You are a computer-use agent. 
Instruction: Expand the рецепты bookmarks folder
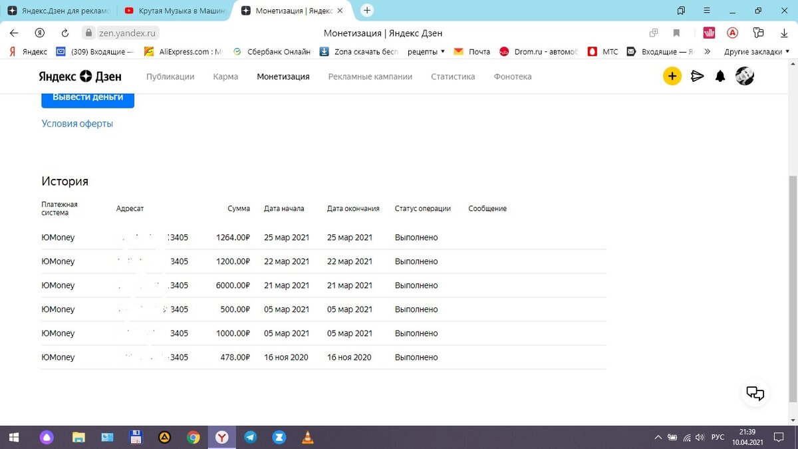click(426, 51)
